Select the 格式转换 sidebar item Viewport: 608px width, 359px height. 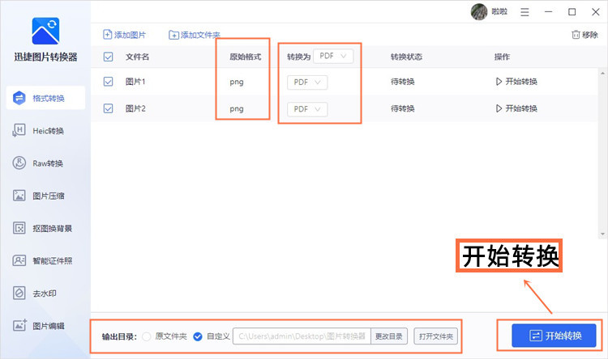click(x=45, y=98)
